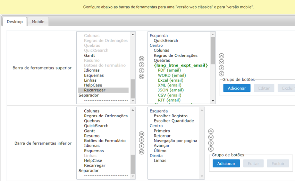
Task: Select Centro group in superior selected list
Action: 156,45
